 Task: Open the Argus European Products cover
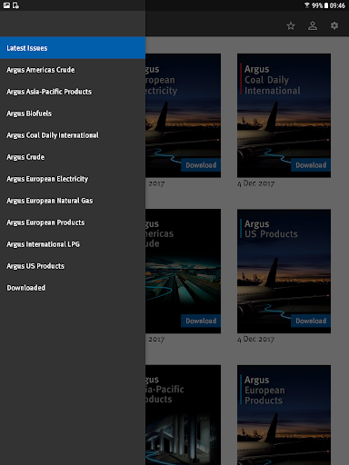click(x=284, y=415)
